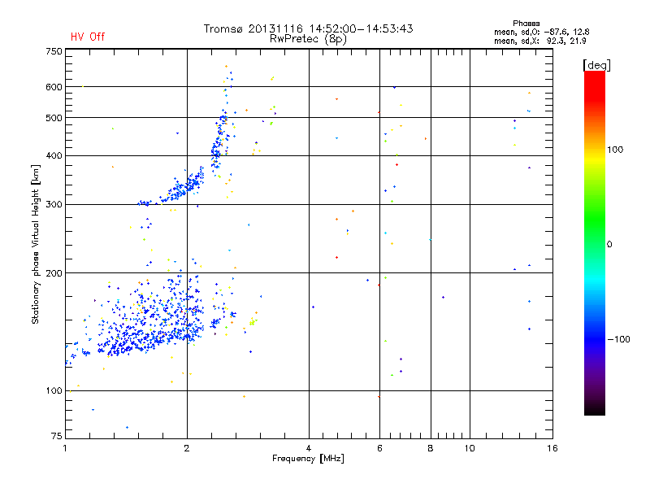Click the 0 tick label on colorbar
The height and width of the screenshot is (488, 650).
[611, 244]
